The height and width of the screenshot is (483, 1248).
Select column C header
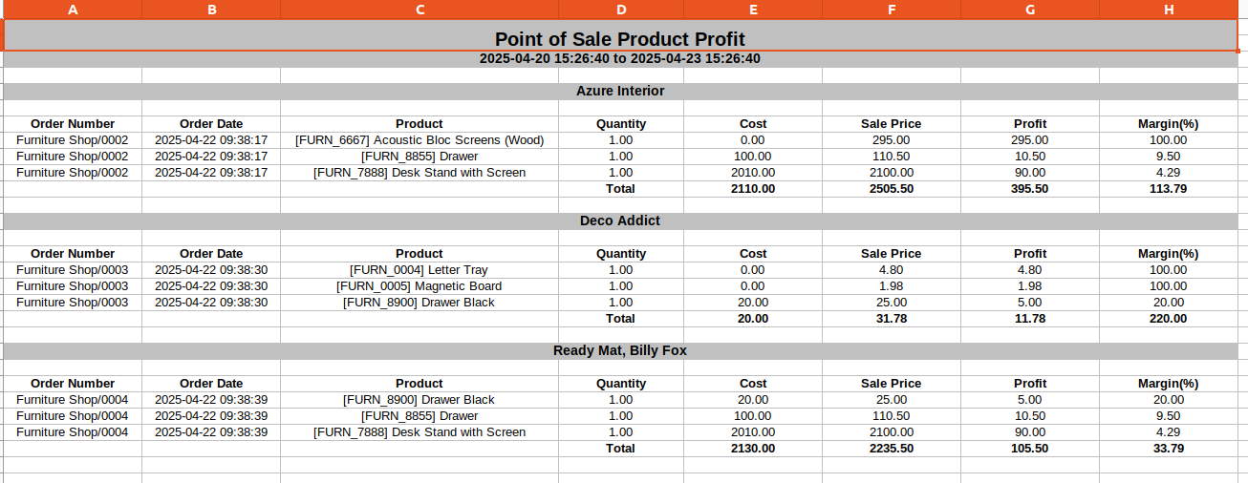point(420,10)
